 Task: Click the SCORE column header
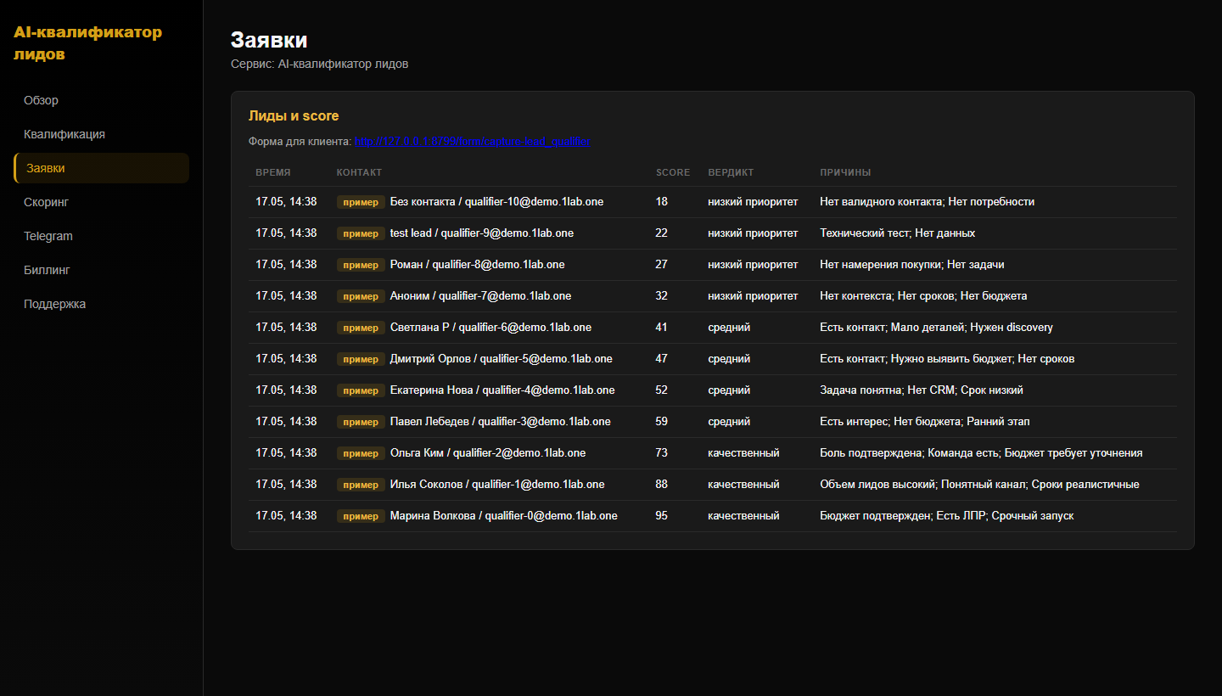click(673, 172)
